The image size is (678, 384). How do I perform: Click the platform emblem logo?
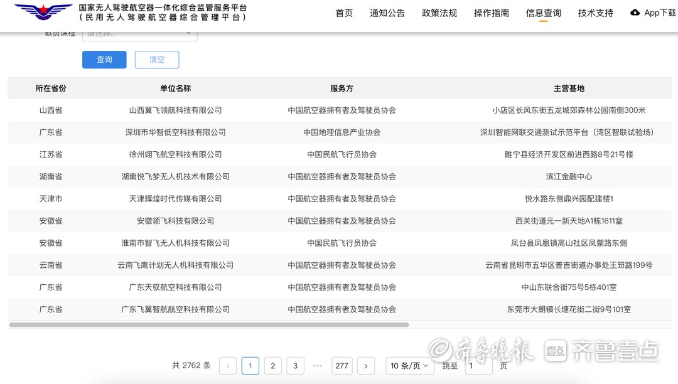(43, 13)
